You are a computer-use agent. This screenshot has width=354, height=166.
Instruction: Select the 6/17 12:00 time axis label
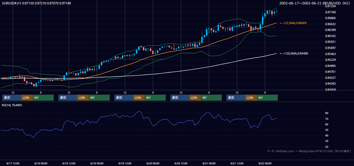point(13,163)
